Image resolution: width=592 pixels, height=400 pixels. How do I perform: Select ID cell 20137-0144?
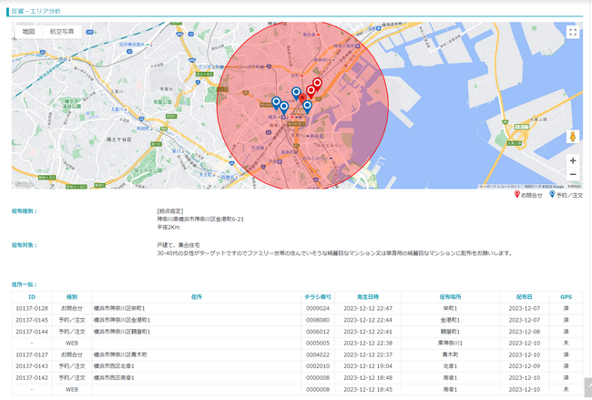coord(32,332)
